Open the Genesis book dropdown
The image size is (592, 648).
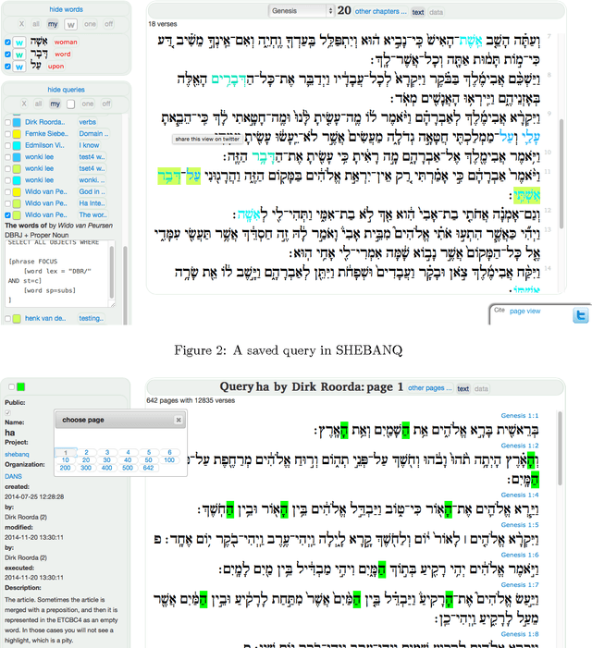pos(301,11)
